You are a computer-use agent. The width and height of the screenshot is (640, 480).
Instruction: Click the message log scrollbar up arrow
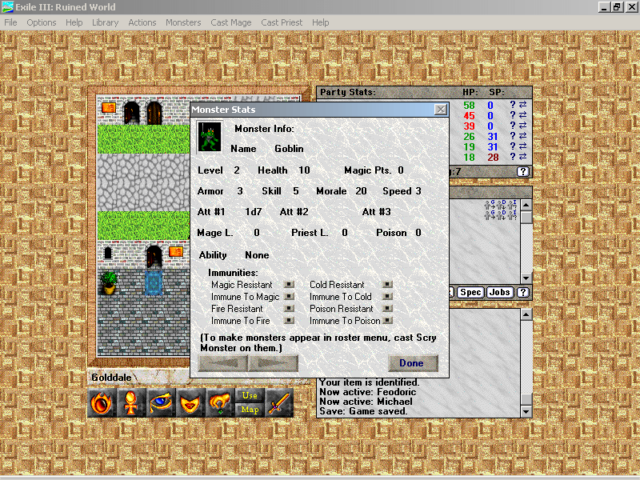coord(526,314)
